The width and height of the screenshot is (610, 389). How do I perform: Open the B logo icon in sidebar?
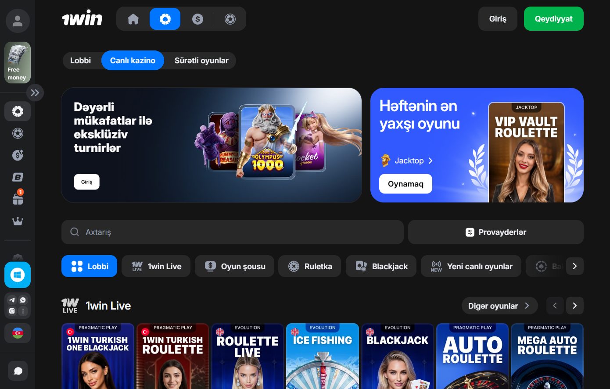18,177
